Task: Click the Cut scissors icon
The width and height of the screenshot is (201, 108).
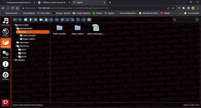Action: [x=67, y=19]
